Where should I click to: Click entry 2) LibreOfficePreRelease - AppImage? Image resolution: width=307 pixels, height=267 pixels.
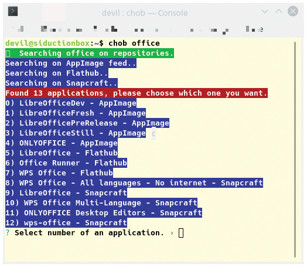(x=87, y=123)
